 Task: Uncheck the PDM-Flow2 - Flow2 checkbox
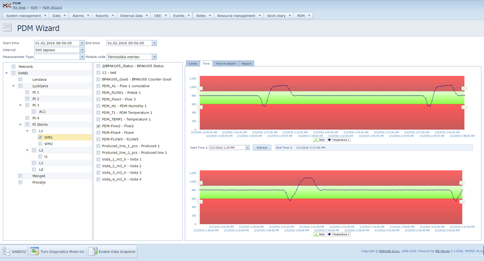coord(99,126)
